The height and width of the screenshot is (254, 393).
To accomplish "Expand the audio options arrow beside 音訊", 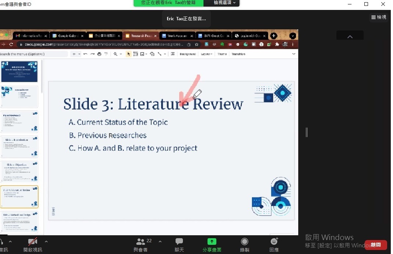I will pos(10,242).
